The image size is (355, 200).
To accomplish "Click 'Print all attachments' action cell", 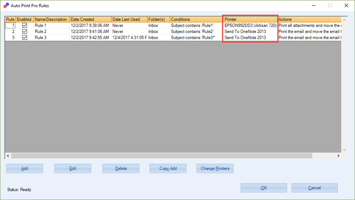I will [310, 25].
